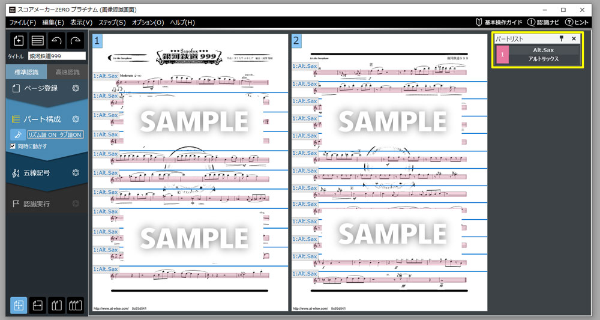The height and width of the screenshot is (320, 600).
Task: Click the staff lines list icon in top toolbar
Action: pos(37,40)
